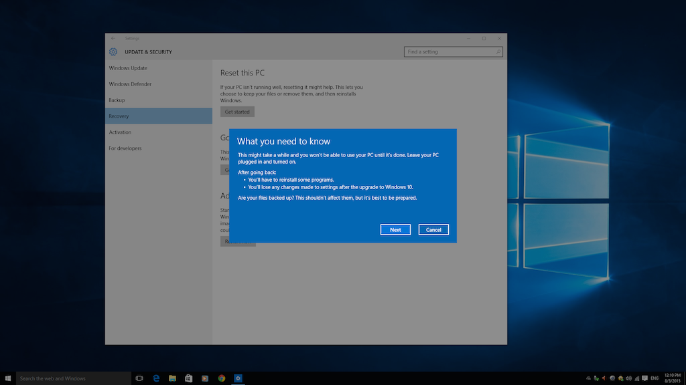The width and height of the screenshot is (686, 385).
Task: Click the search magnifier in Find a setting
Action: 498,52
